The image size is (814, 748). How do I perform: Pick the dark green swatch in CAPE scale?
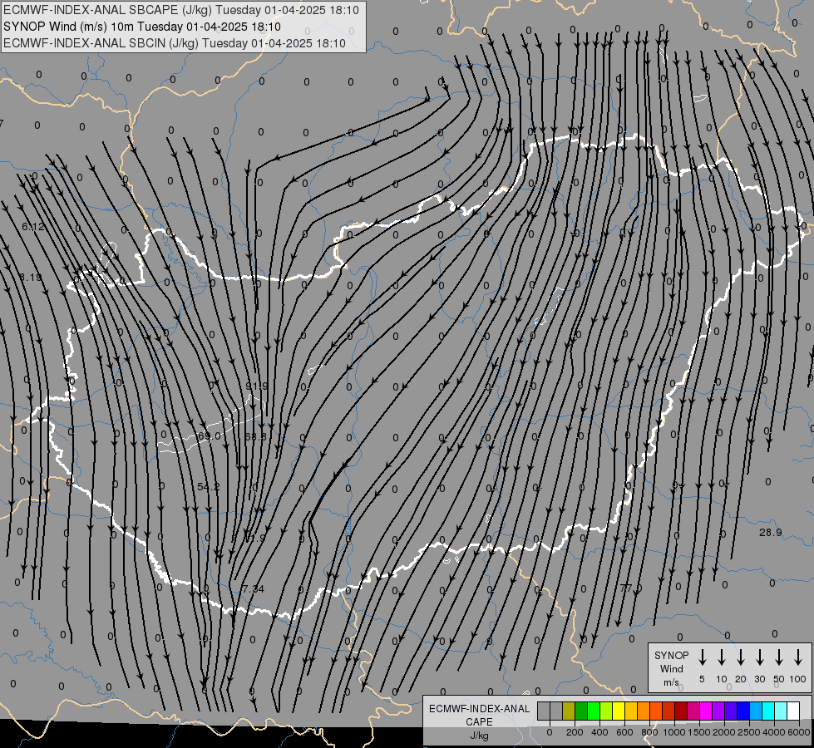[x=581, y=711]
